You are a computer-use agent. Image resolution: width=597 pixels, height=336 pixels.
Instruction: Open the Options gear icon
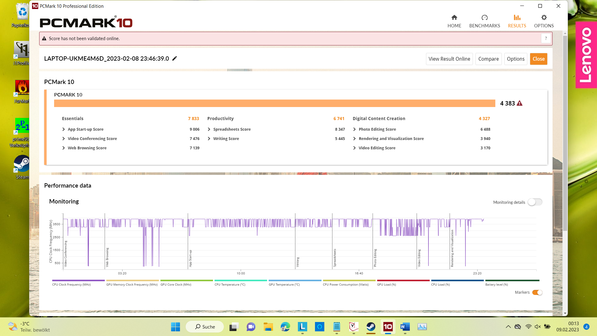pos(544,18)
